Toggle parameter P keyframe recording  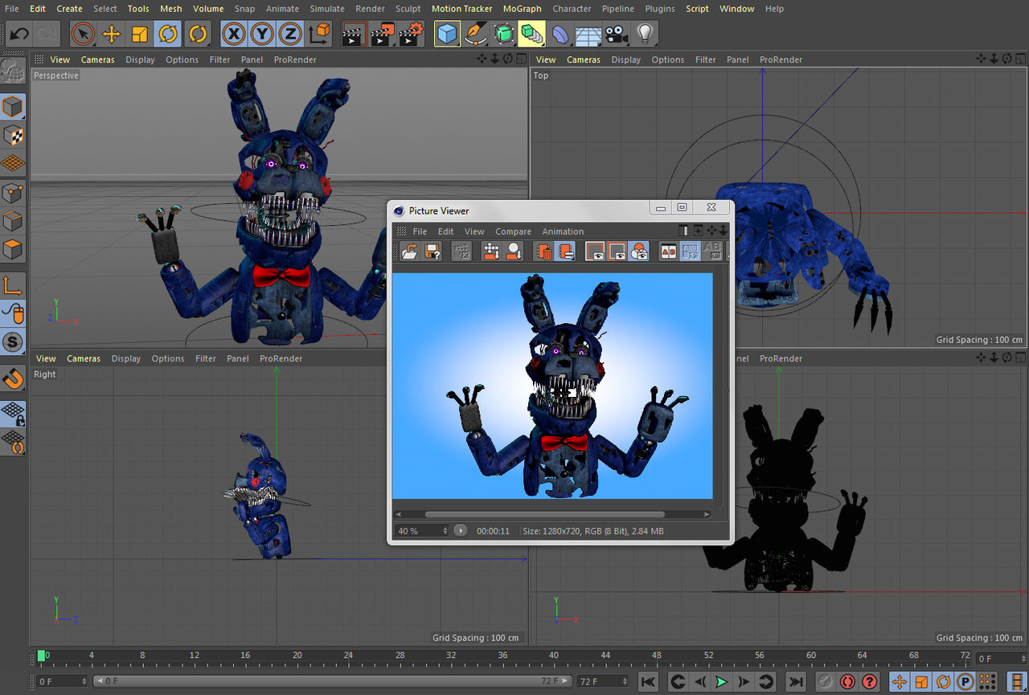(965, 682)
